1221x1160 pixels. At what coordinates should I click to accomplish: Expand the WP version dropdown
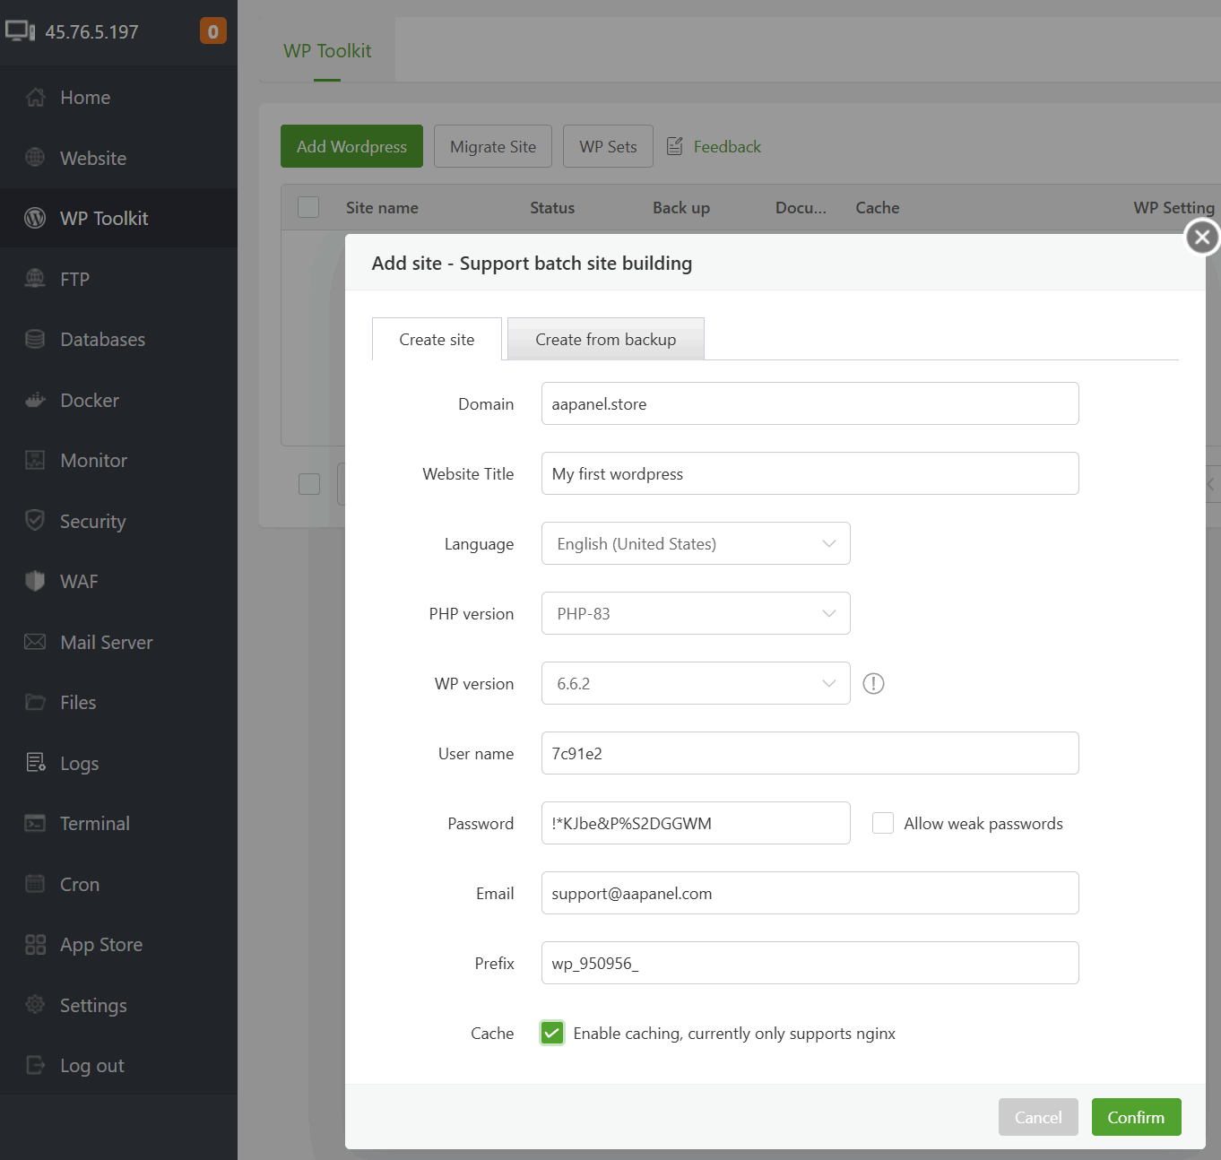(696, 683)
